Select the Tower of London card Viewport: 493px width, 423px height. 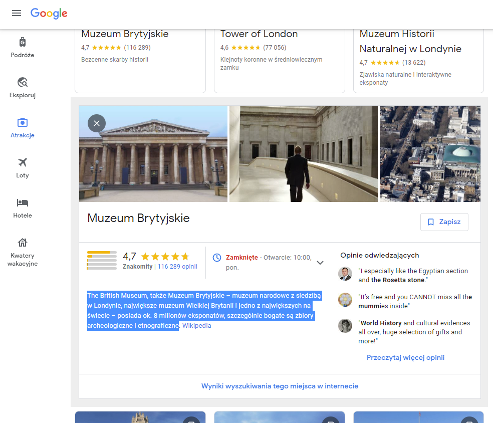(x=280, y=61)
